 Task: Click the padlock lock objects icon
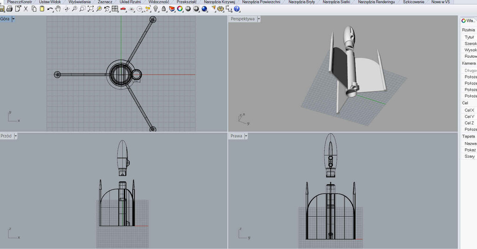point(164,9)
